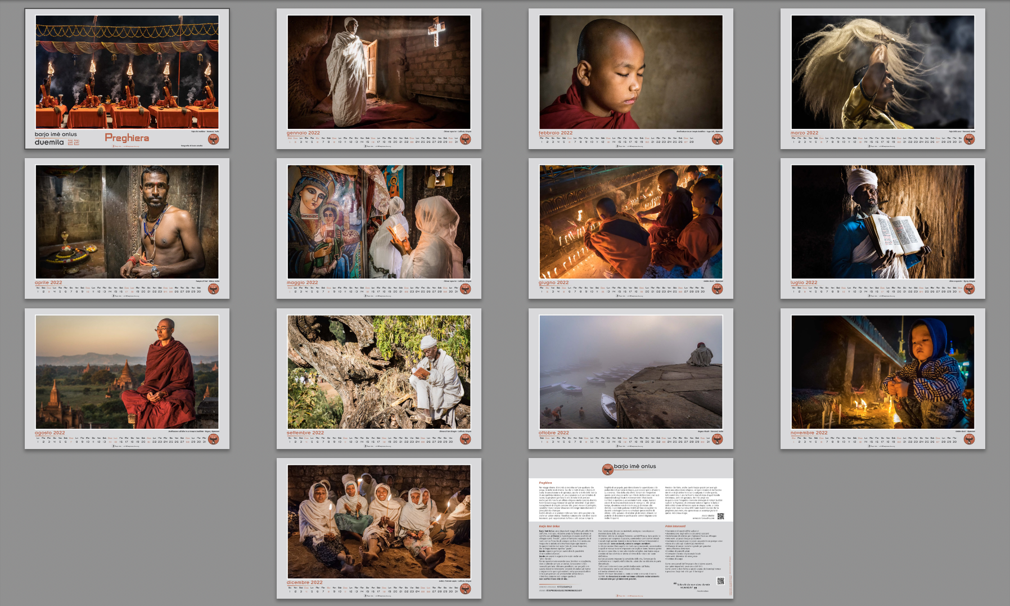Open the barjo imè onlus text back page
The height and width of the screenshot is (606, 1010).
click(630, 535)
